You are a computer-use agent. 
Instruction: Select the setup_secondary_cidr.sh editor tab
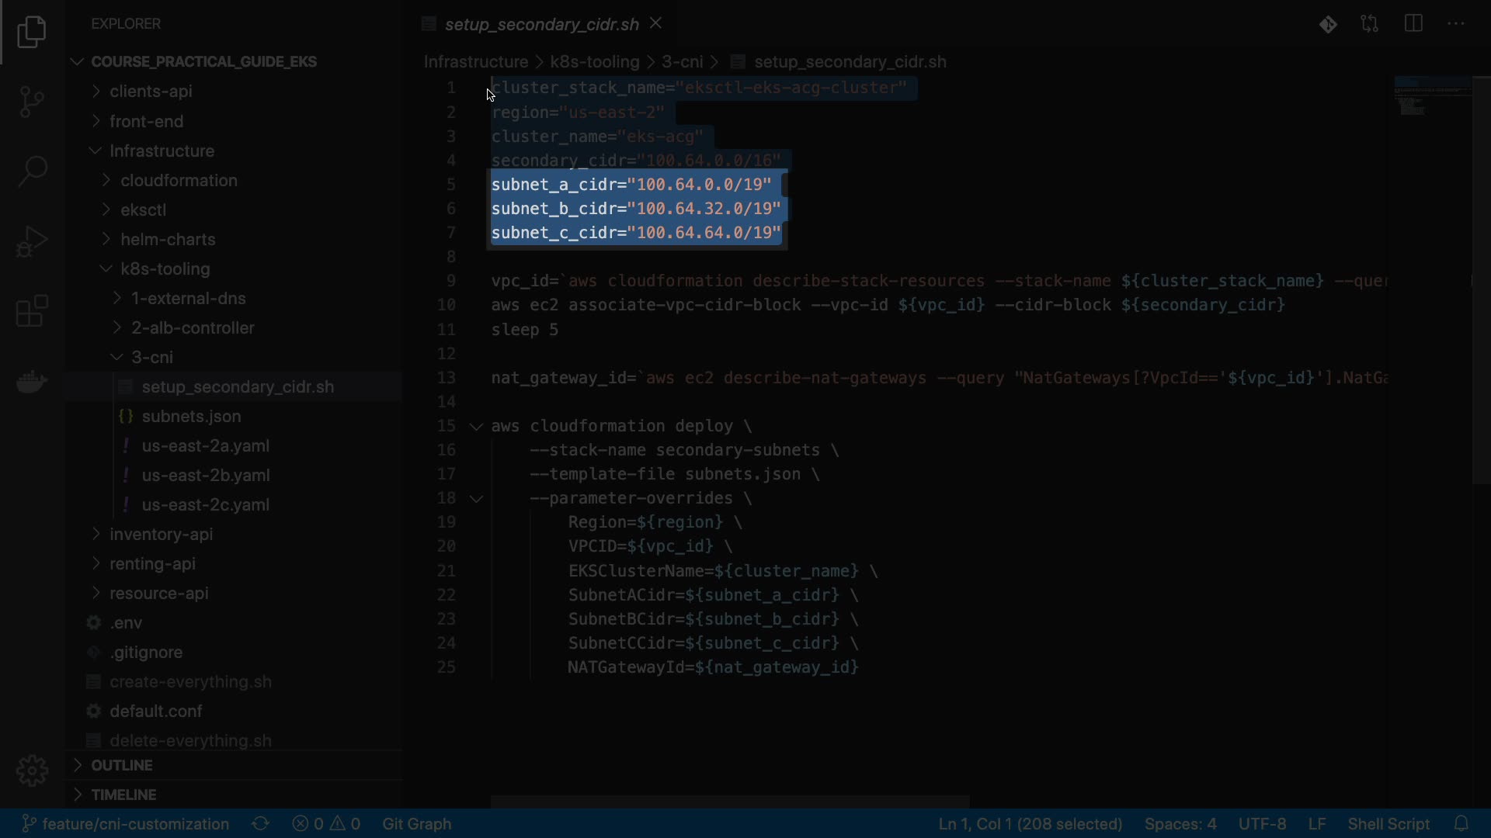click(541, 24)
